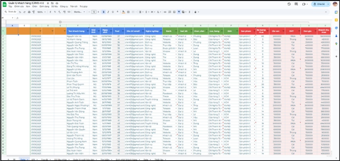Open text wrapping options
Viewport: 340px width, 161px height.
click(153, 12)
